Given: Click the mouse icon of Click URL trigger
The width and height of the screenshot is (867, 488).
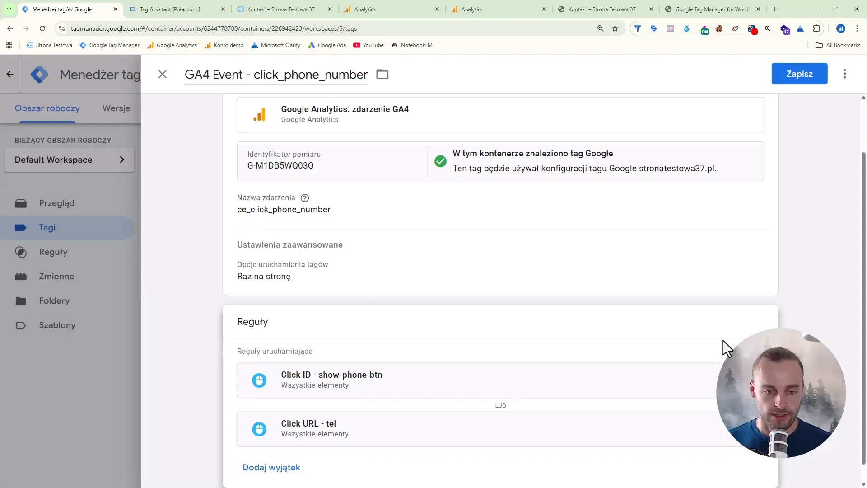Looking at the screenshot, I should pyautogui.click(x=259, y=429).
